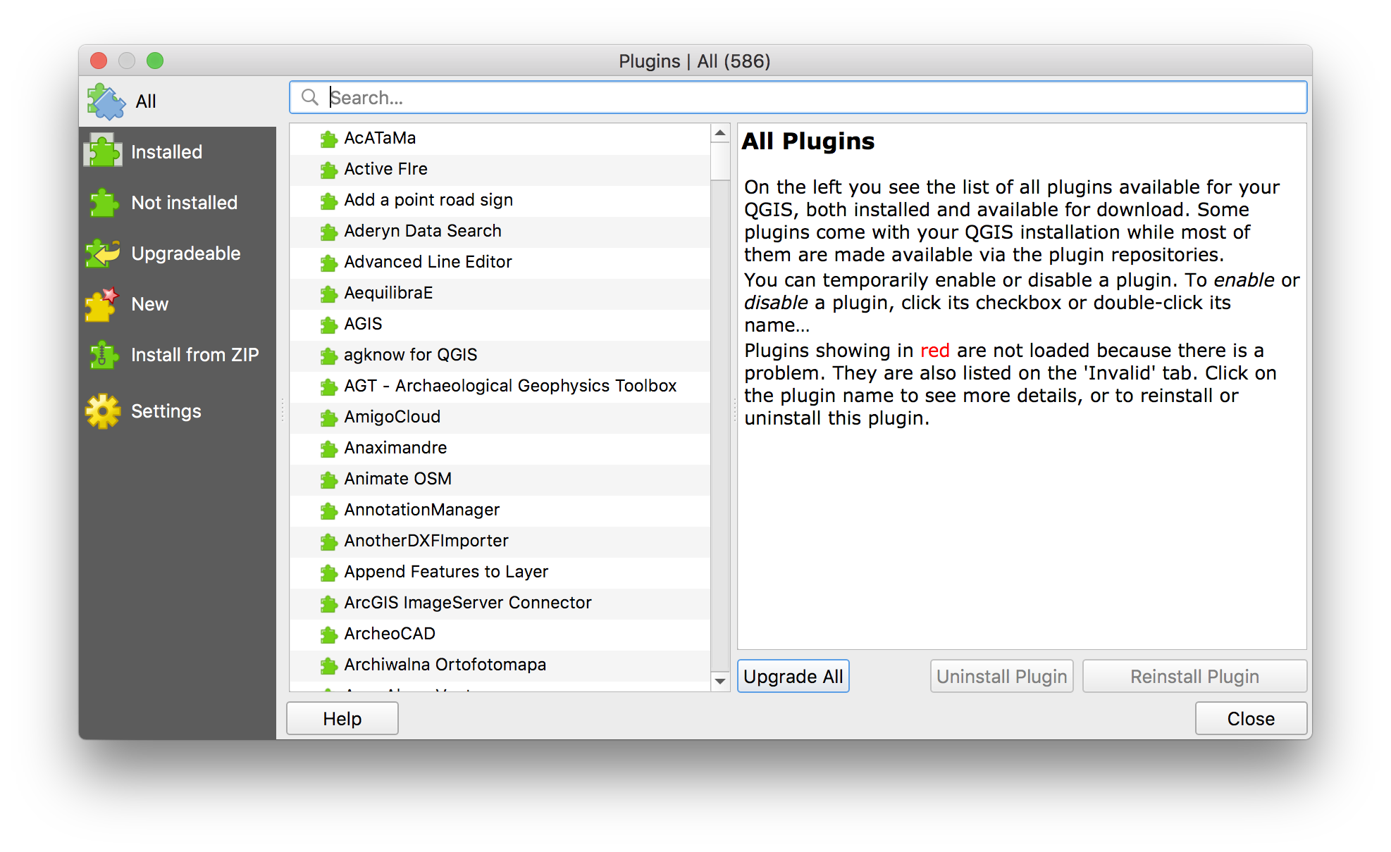Click the New plugins star icon

pyautogui.click(x=102, y=304)
